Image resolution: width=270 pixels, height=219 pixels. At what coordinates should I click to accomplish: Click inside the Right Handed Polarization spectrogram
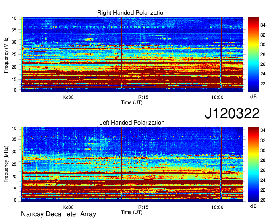(x=132, y=54)
